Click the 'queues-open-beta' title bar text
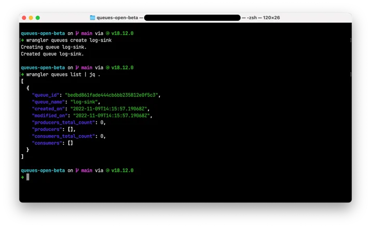Image resolution: width=371 pixels, height=228 pixels. (x=117, y=18)
